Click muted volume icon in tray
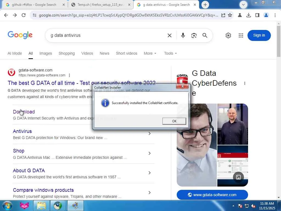The height and width of the screenshot is (211, 281). (253, 206)
